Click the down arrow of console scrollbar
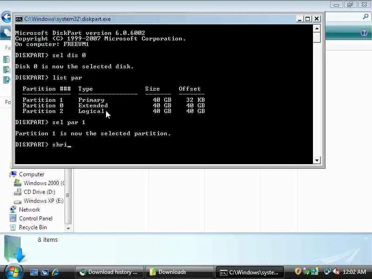 317,160
